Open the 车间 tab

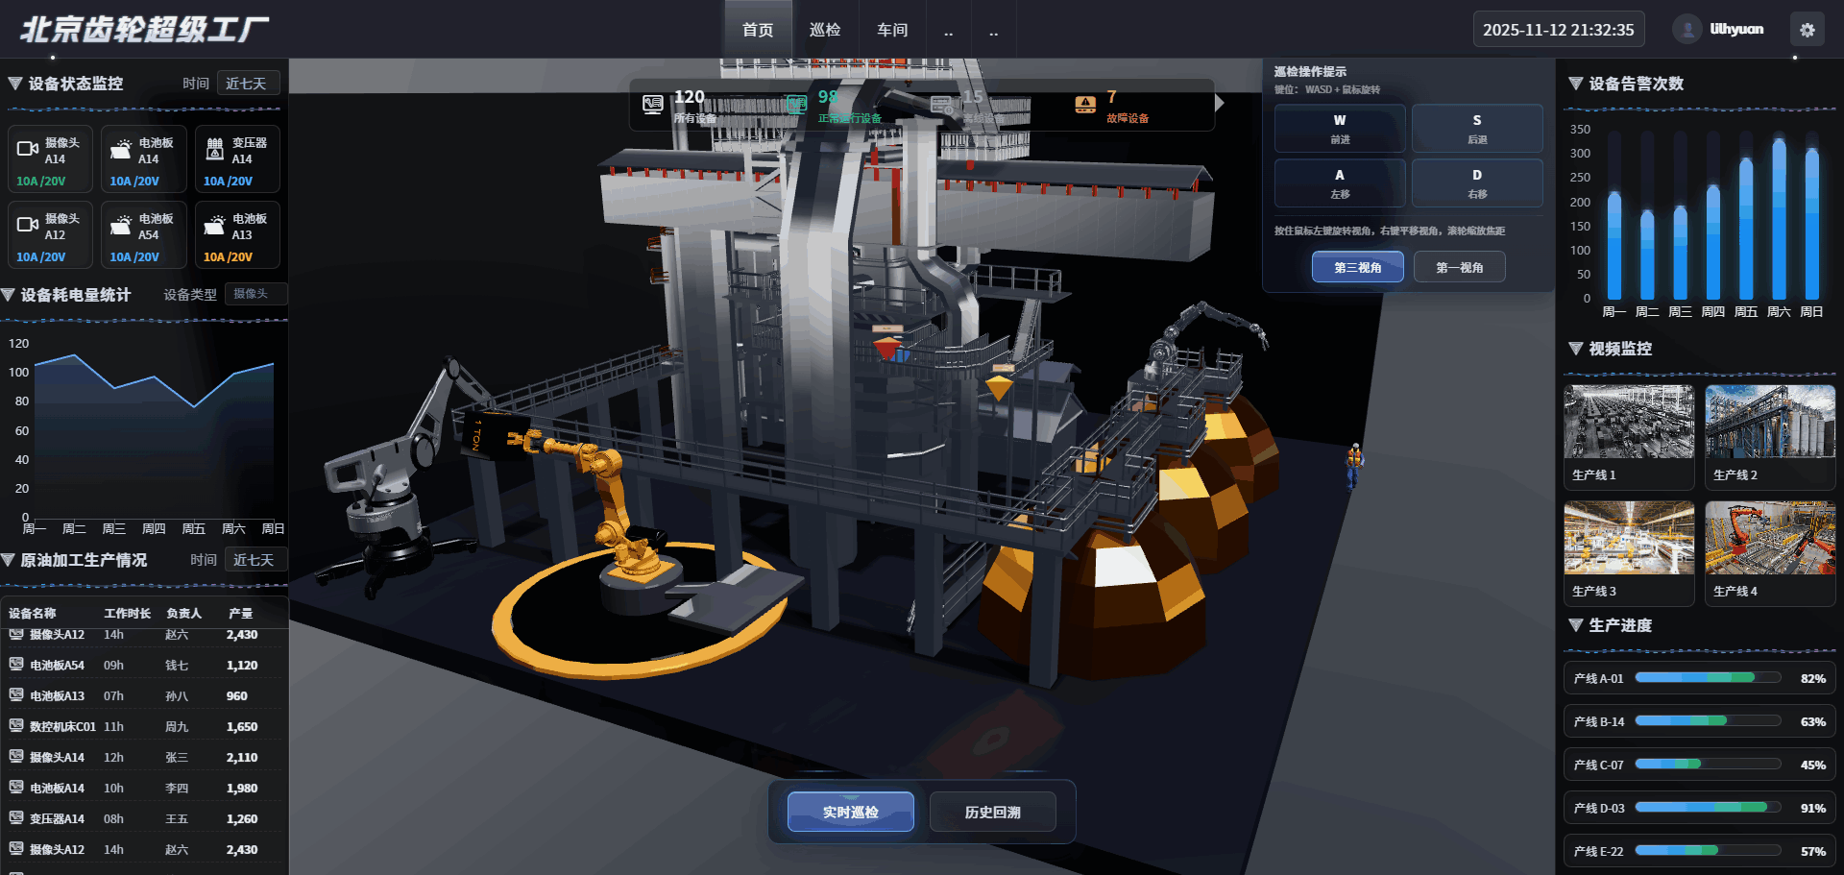pyautogui.click(x=891, y=30)
